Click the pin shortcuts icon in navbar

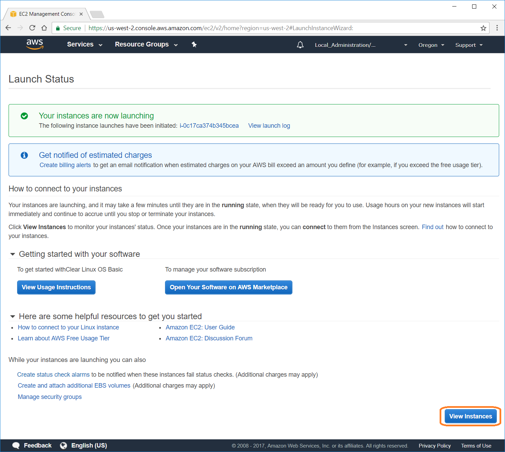pyautogui.click(x=194, y=45)
